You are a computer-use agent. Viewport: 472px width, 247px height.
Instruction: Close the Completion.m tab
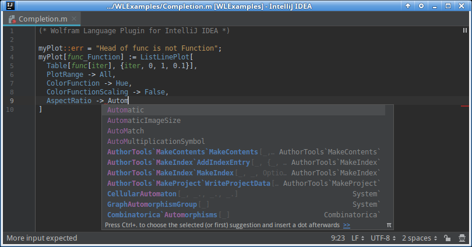(74, 19)
